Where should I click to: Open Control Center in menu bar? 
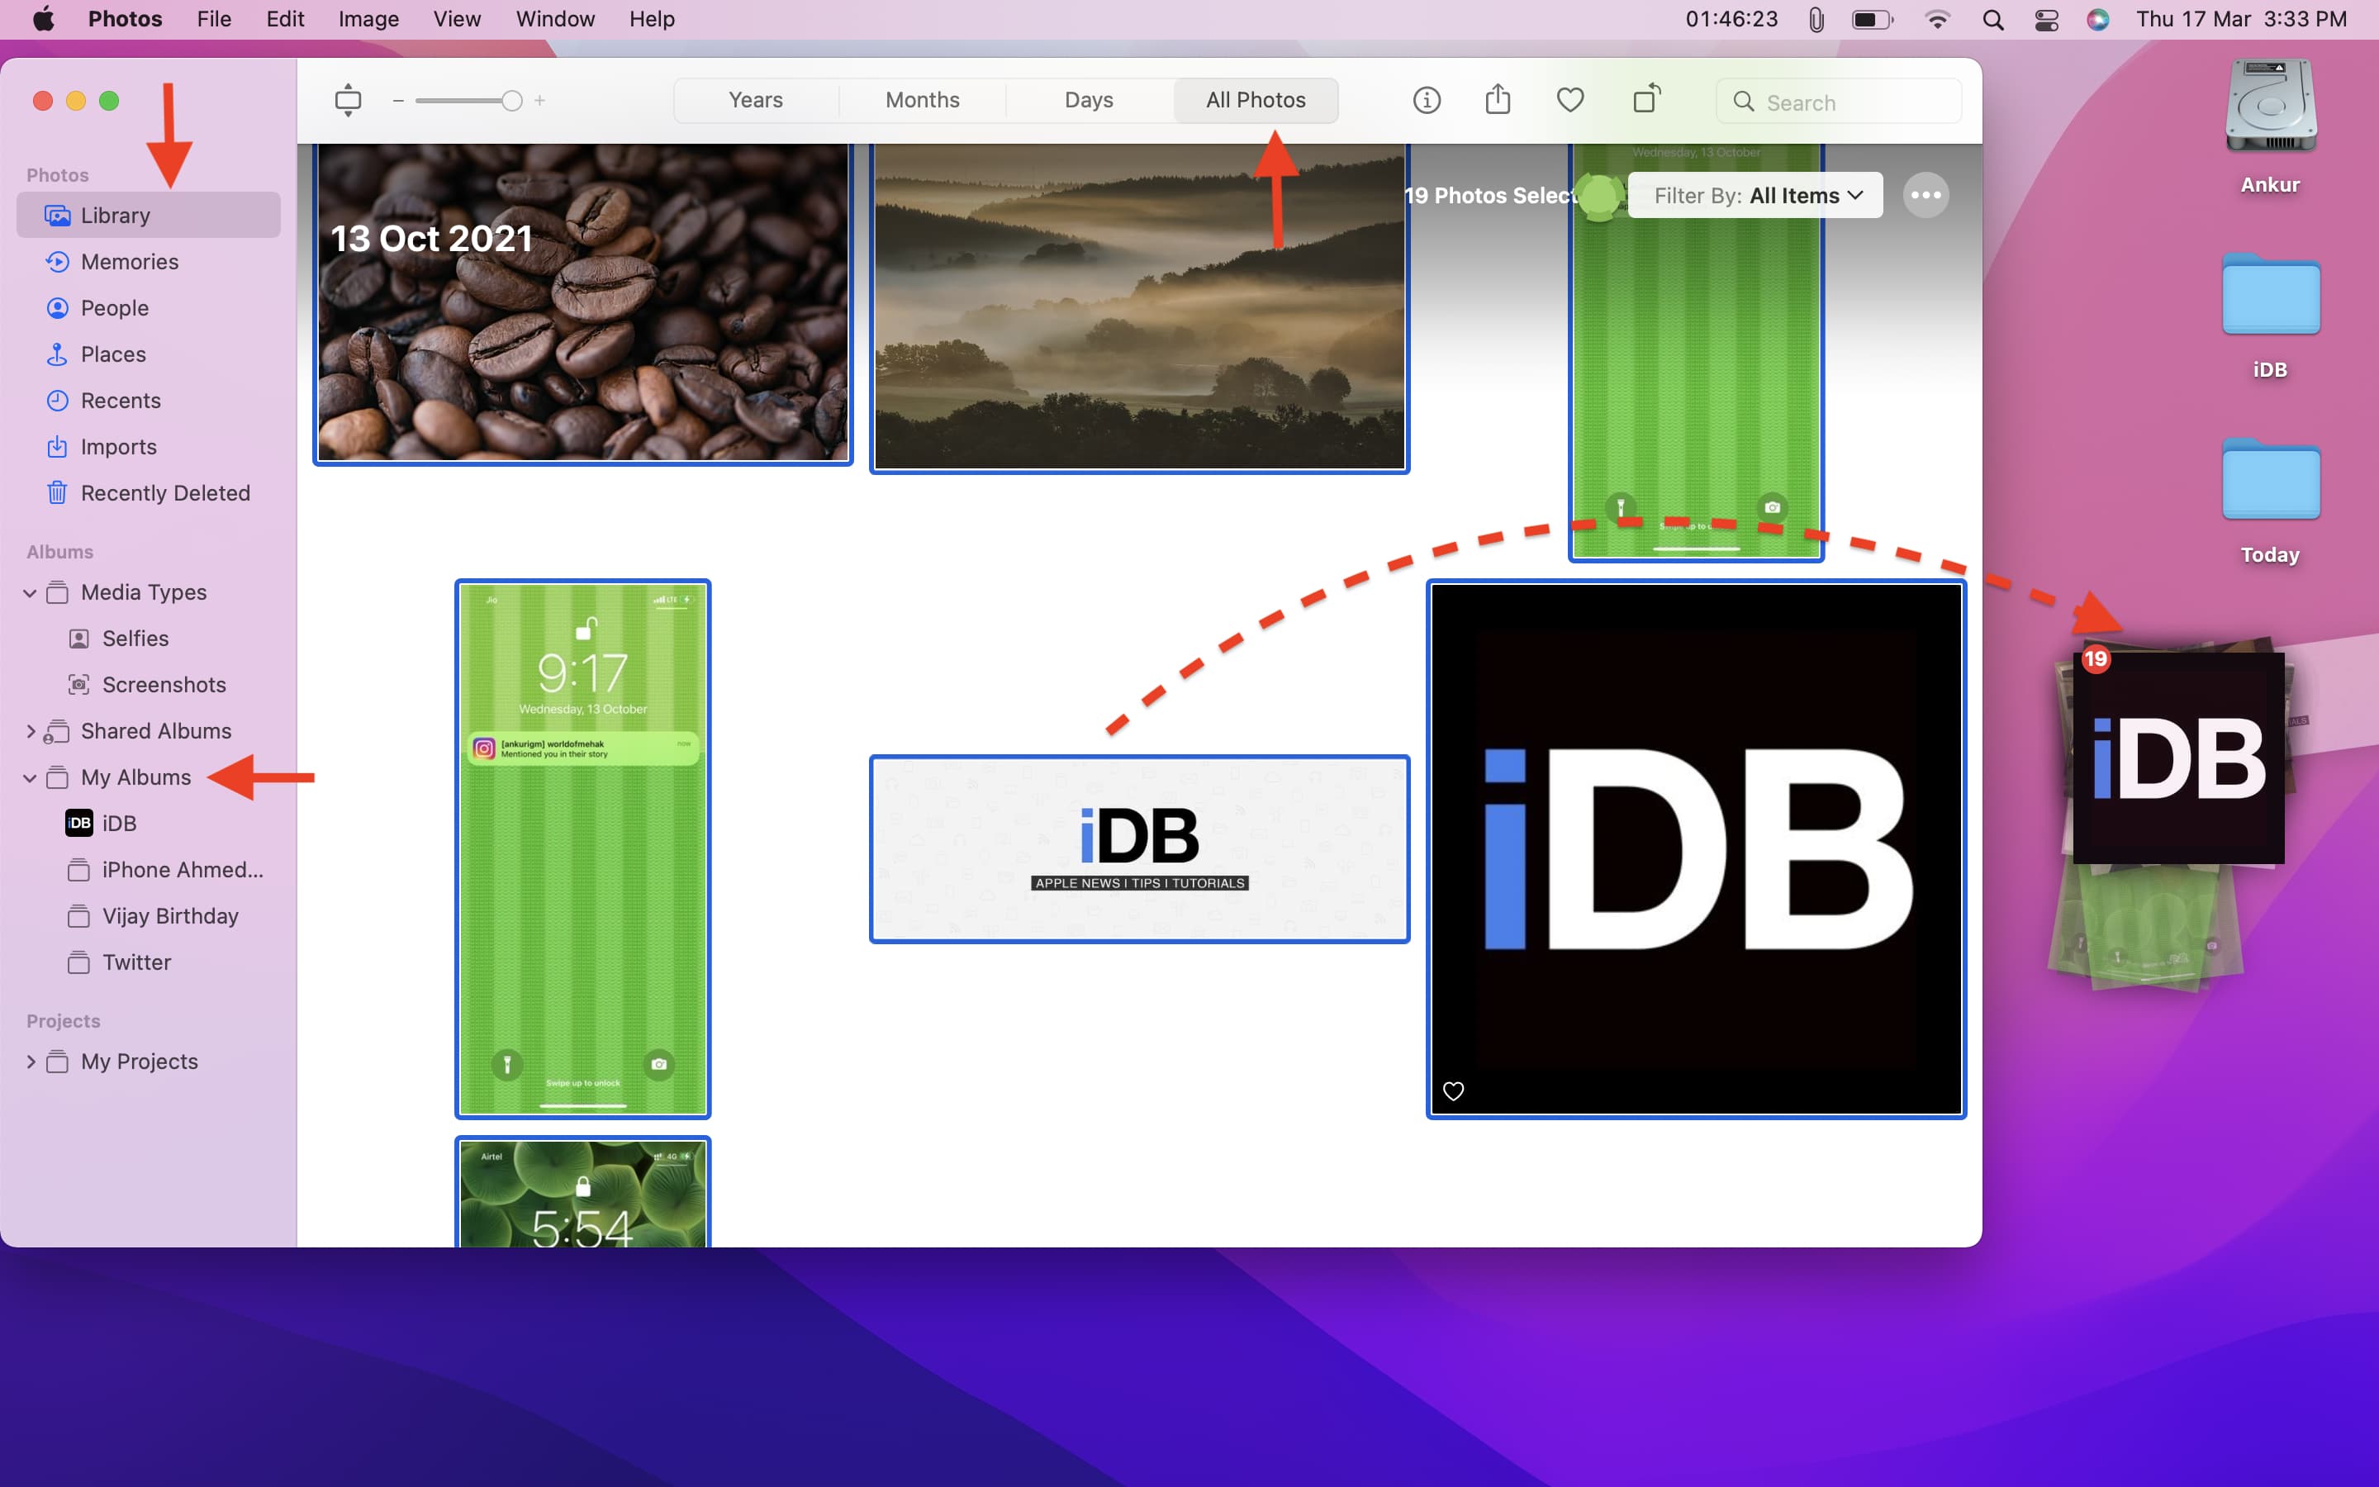pos(2046,20)
